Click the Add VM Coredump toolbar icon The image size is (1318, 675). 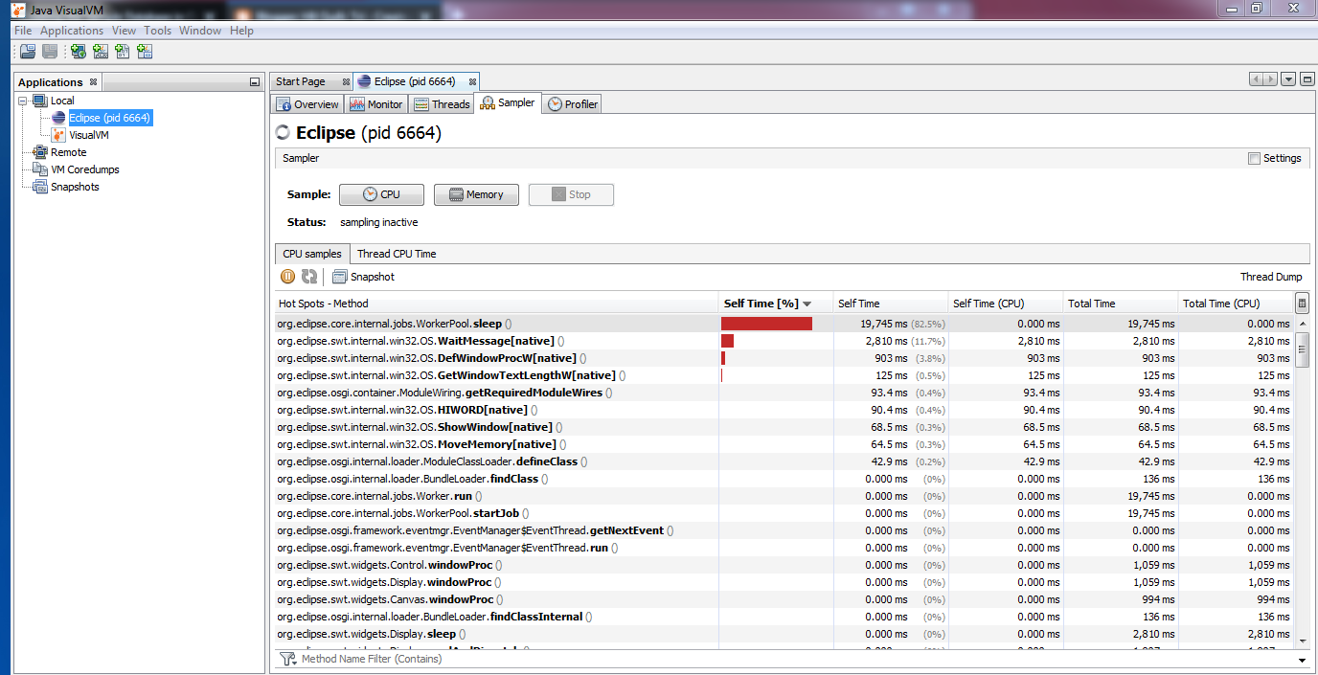click(123, 51)
